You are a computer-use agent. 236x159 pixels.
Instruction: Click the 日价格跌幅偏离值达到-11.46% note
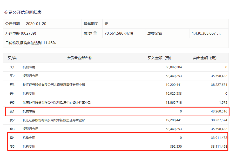[31, 43]
